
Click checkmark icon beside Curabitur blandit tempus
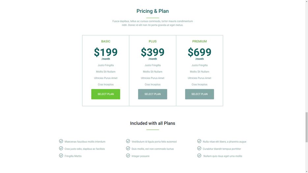[199, 148]
